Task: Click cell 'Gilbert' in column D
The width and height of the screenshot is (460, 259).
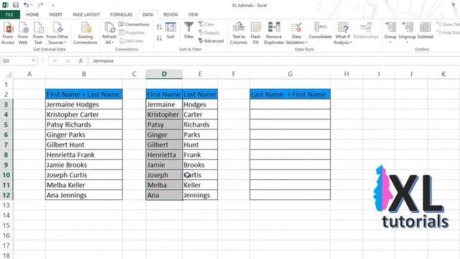Action: click(x=164, y=145)
